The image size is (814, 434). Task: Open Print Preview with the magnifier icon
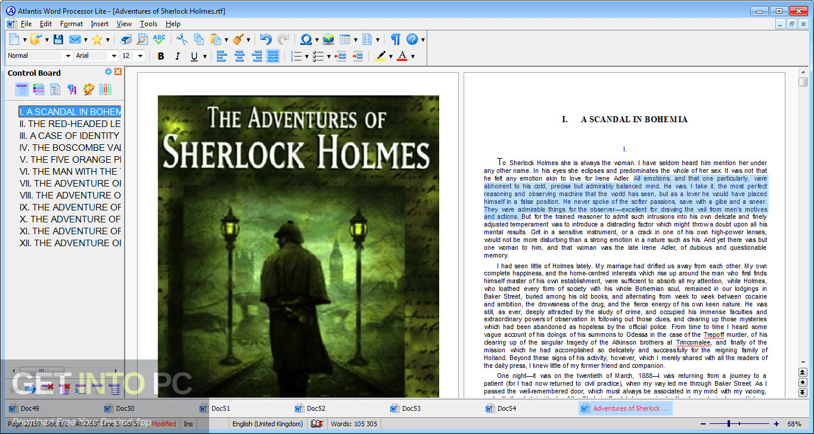point(142,39)
